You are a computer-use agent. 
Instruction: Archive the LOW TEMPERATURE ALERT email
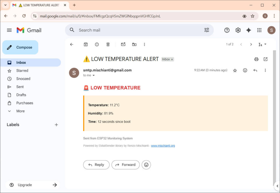(86, 44)
